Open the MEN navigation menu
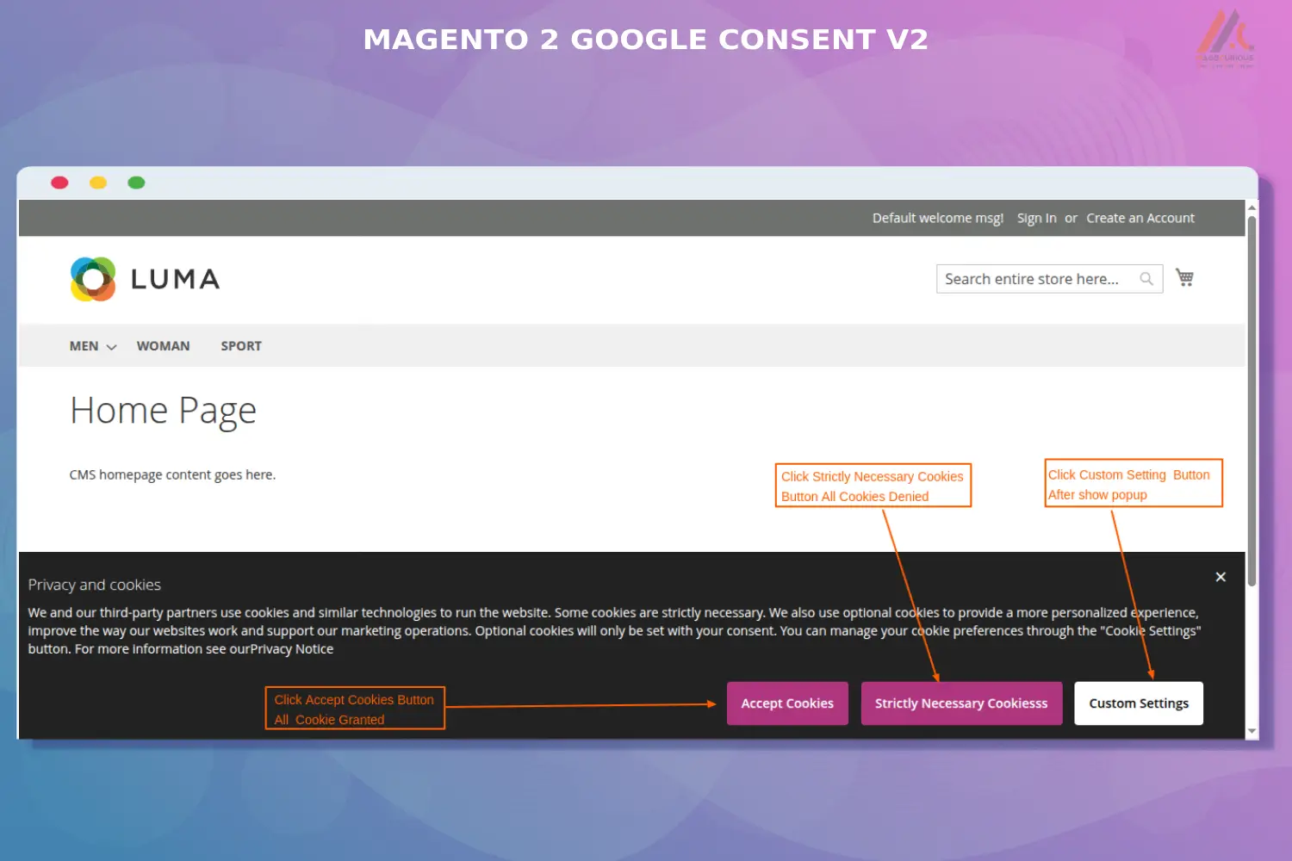 pyautogui.click(x=82, y=345)
